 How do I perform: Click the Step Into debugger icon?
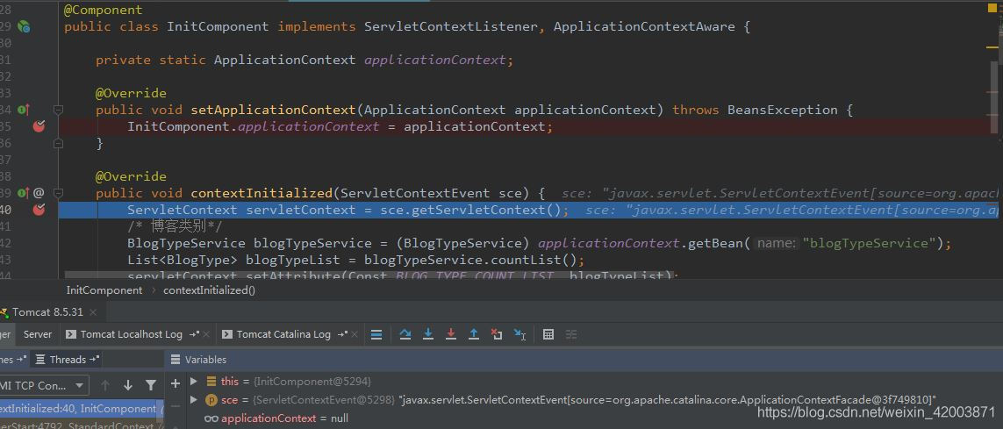[428, 333]
